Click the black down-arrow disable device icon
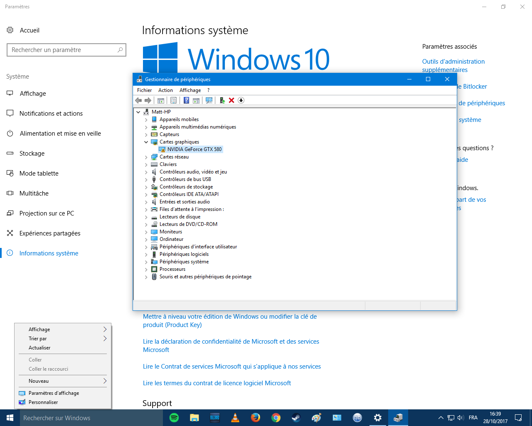The height and width of the screenshot is (426, 532). (241, 100)
